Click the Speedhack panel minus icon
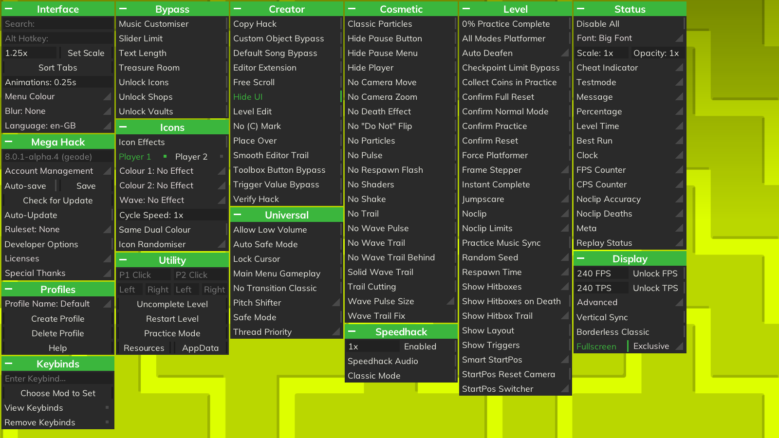779x438 pixels. pyautogui.click(x=352, y=332)
